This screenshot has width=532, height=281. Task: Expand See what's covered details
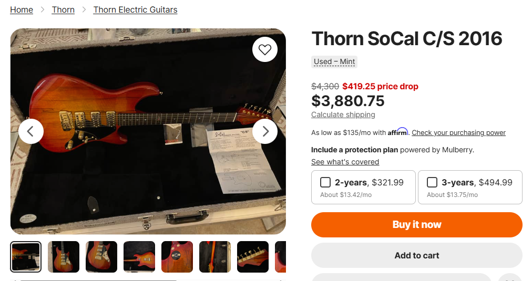[345, 162]
